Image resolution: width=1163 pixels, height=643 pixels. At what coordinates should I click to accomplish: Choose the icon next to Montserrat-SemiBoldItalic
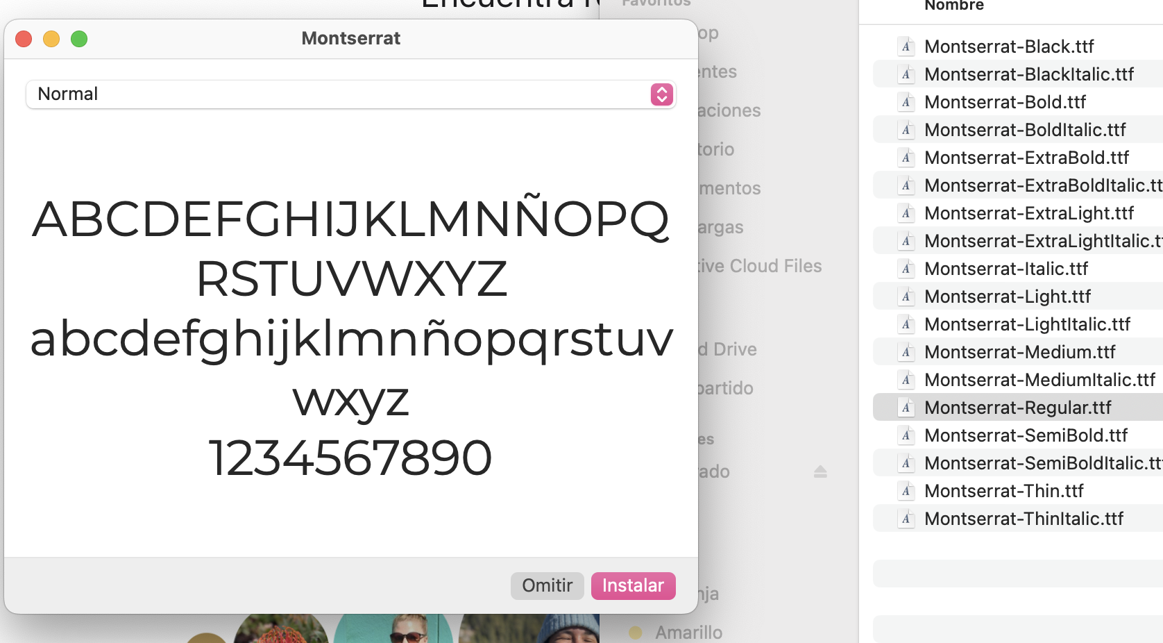tap(906, 463)
